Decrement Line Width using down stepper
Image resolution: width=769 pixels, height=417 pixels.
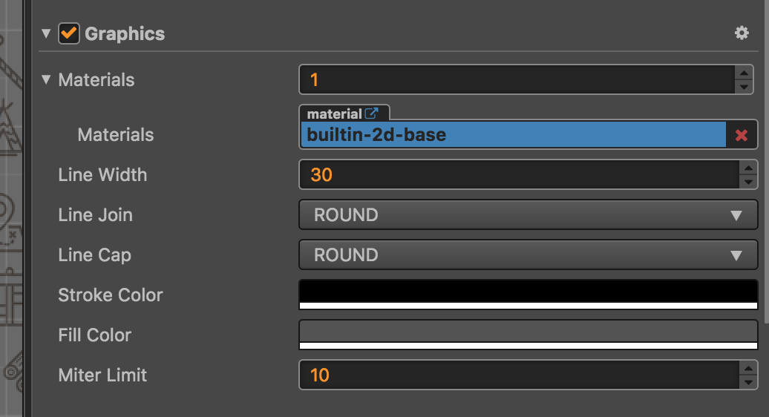coord(747,182)
